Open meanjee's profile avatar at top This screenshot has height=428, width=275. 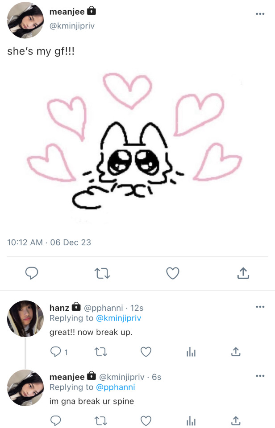coord(25,20)
